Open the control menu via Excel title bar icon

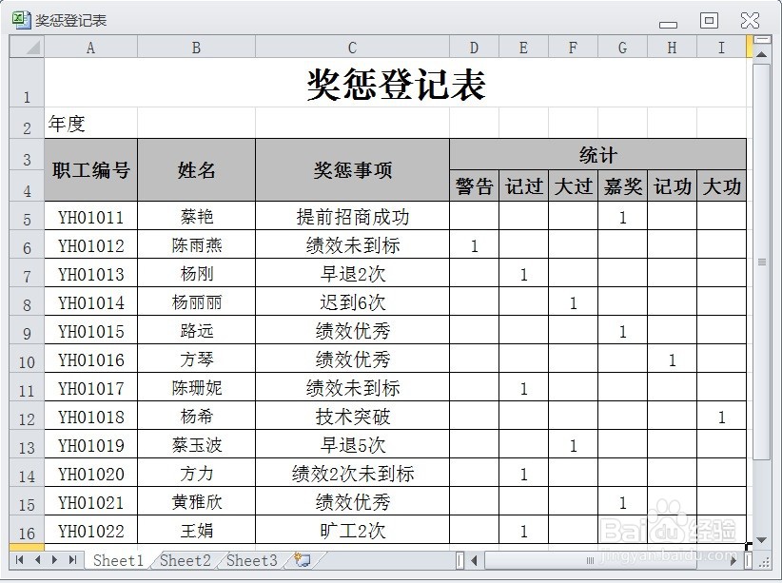point(21,19)
